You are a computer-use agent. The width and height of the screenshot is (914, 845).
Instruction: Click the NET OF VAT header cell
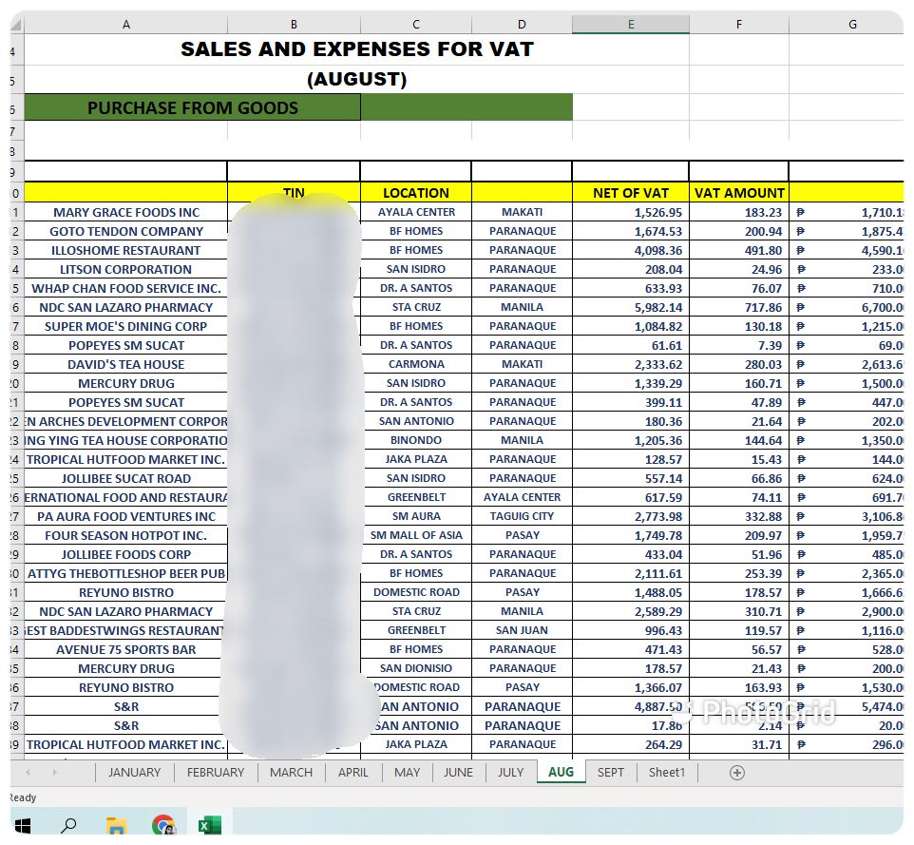tap(631, 192)
